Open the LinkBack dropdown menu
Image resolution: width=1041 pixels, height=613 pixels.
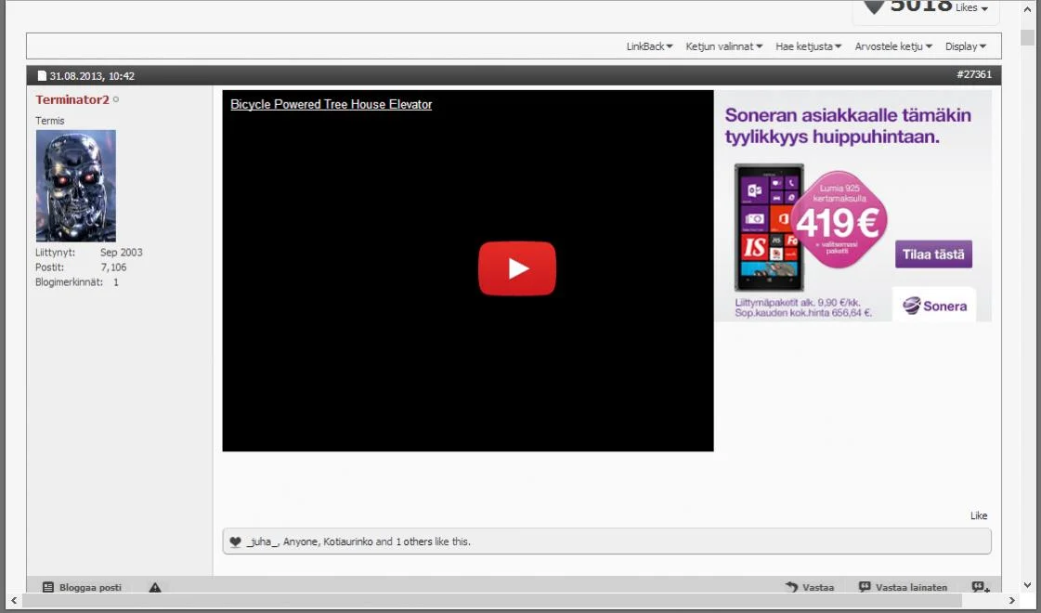click(x=649, y=46)
